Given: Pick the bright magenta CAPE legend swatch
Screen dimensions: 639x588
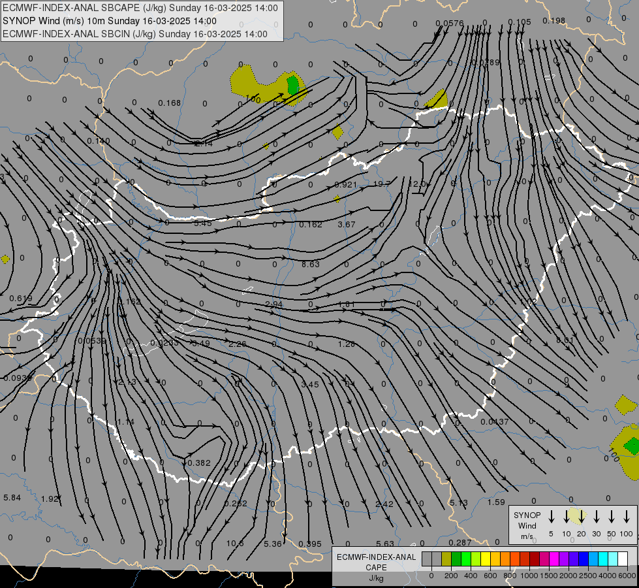Looking at the screenshot, I should (554, 559).
